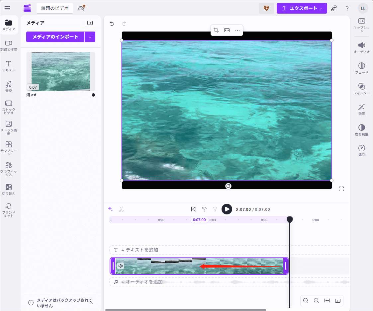Open the 効果 effects panel

point(361,109)
